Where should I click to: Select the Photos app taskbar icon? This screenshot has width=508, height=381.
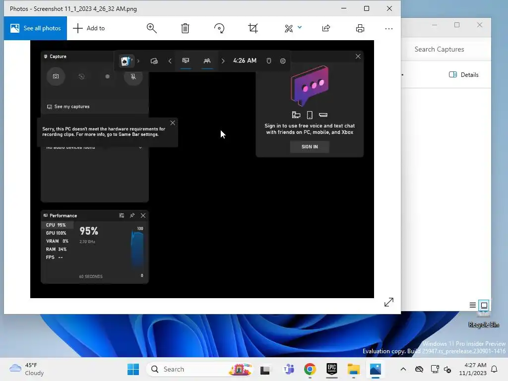coord(375,369)
